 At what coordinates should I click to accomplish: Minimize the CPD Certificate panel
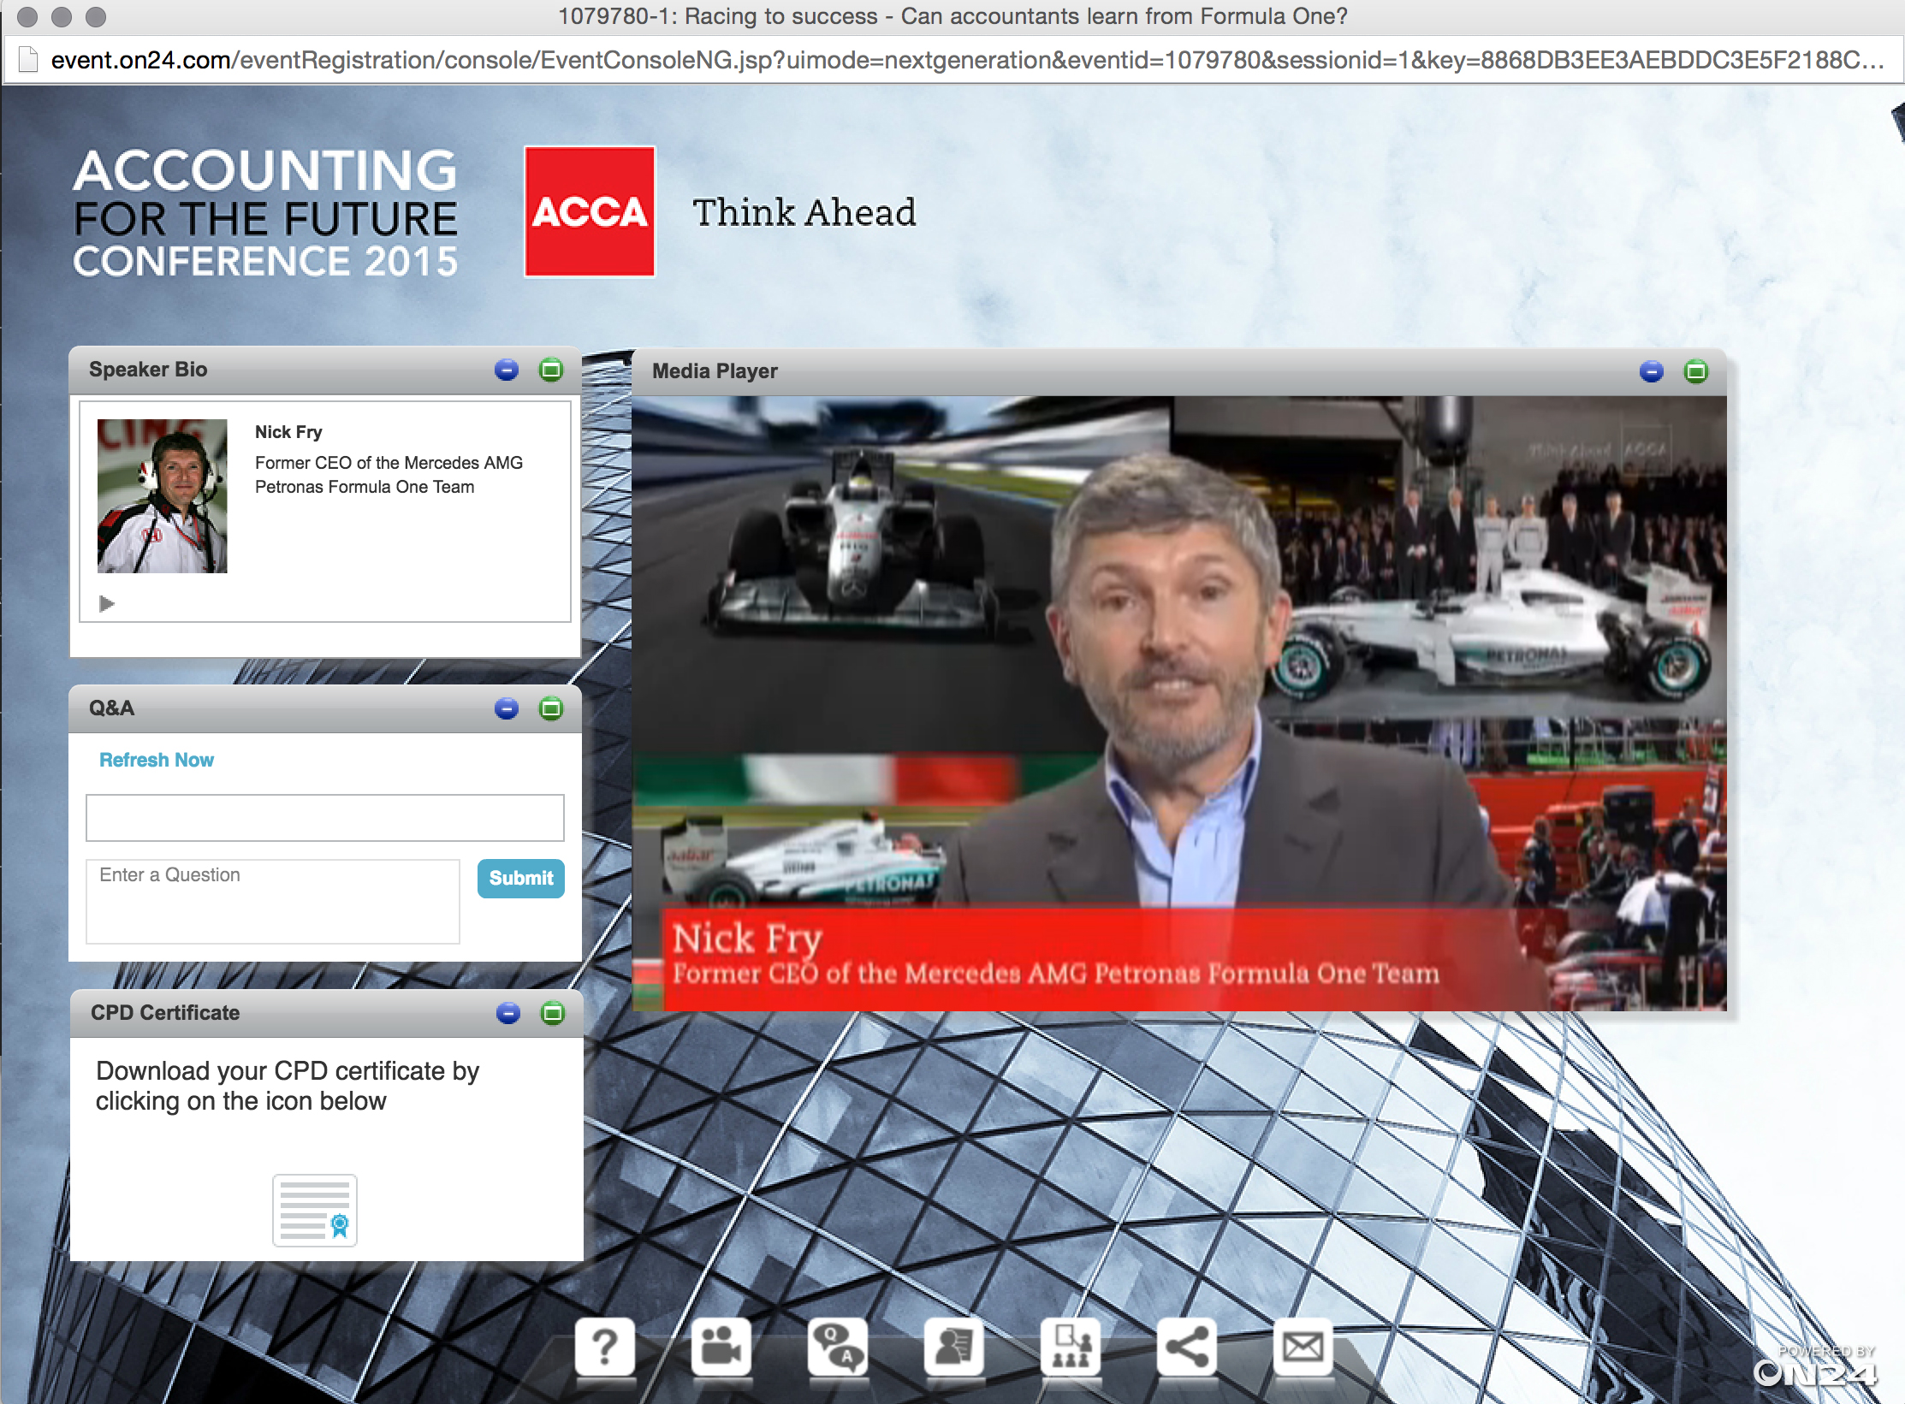508,1013
